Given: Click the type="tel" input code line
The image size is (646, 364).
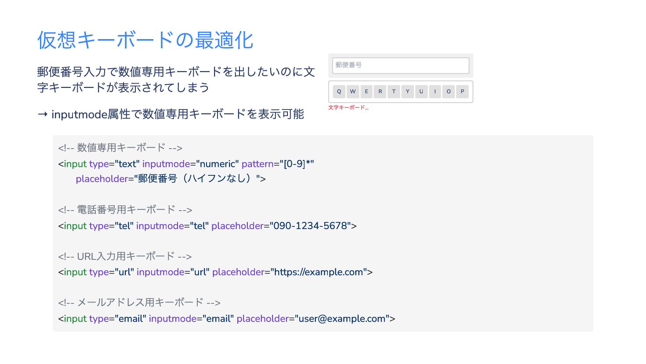Looking at the screenshot, I should pyautogui.click(x=207, y=226).
